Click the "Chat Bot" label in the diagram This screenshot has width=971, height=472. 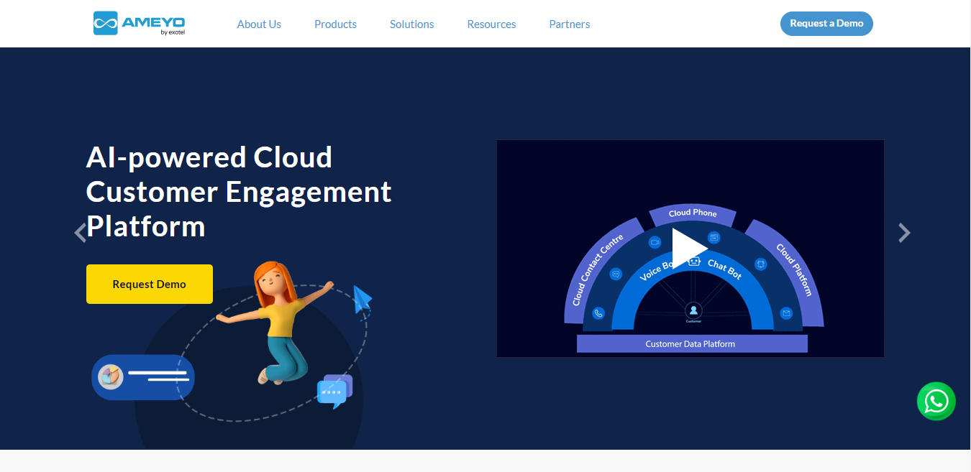tap(724, 269)
